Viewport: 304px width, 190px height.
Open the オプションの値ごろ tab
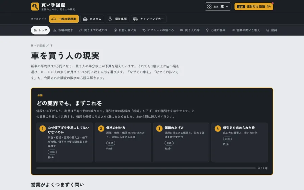158,30
